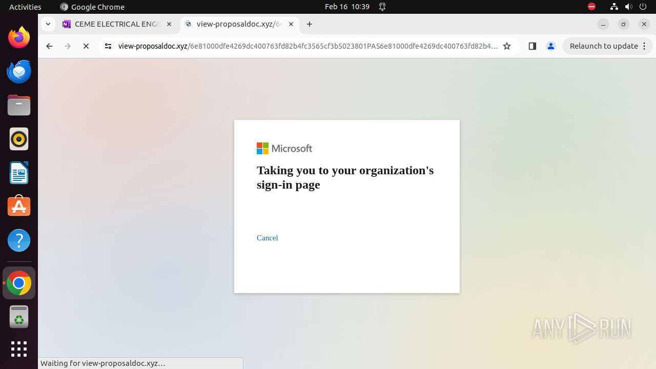Open Rhythmbox music player in dock
The height and width of the screenshot is (369, 656).
tap(19, 139)
